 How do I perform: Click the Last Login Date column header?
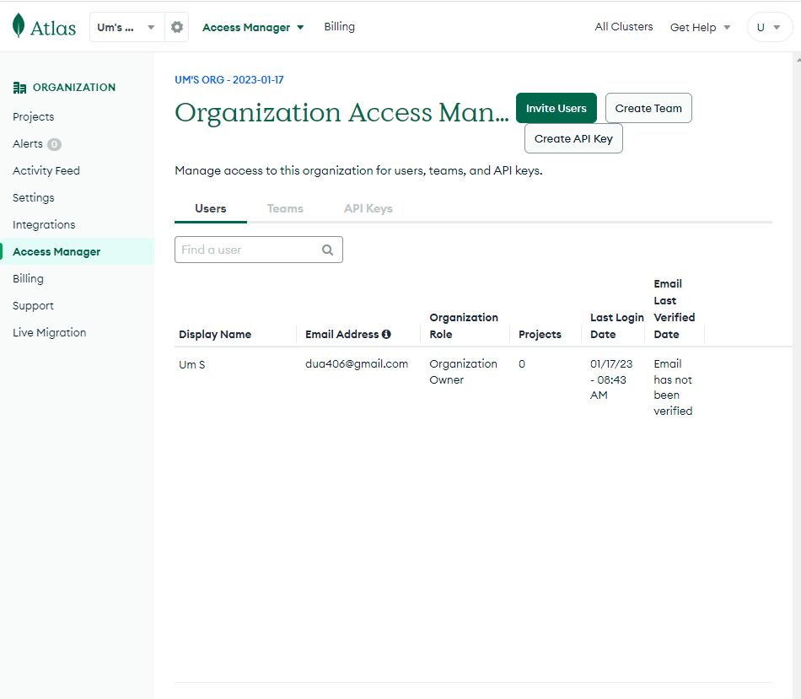pyautogui.click(x=616, y=325)
